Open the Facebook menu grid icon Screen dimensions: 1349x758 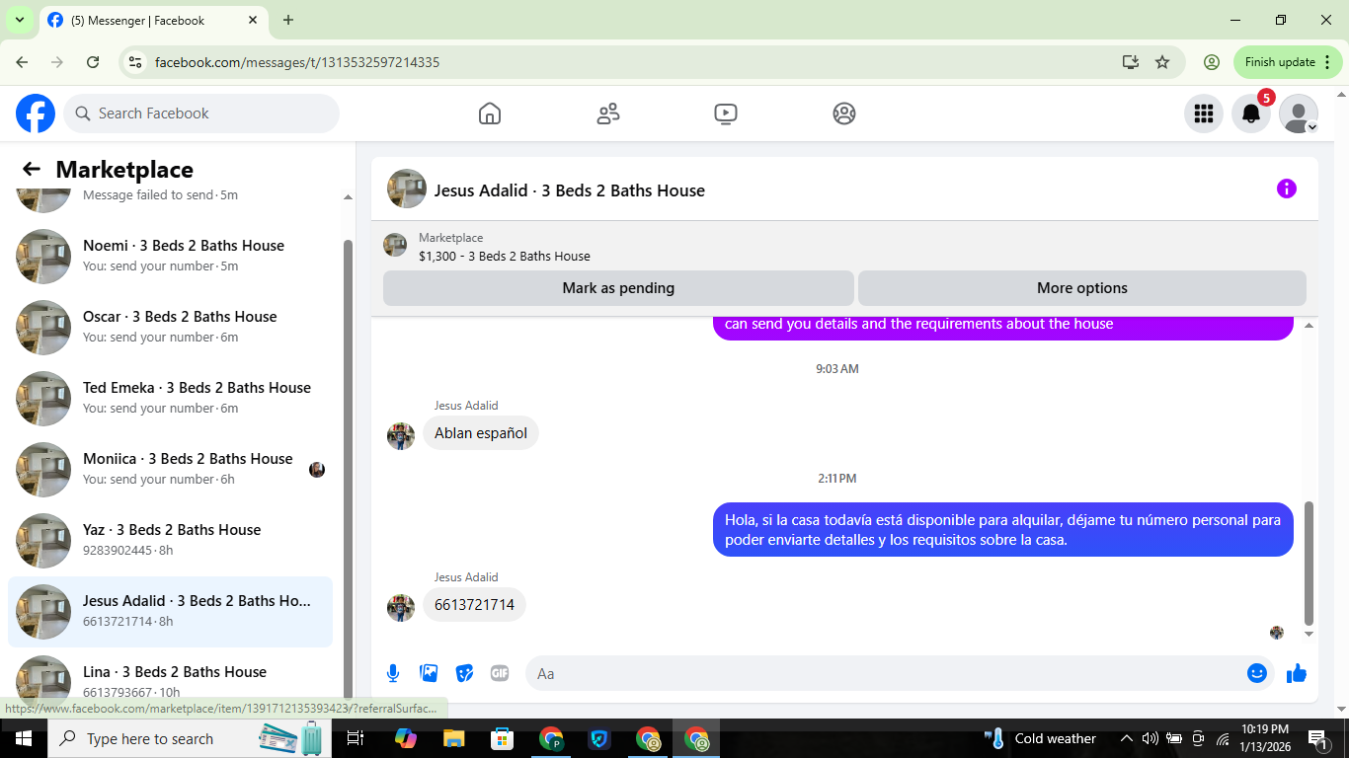point(1204,114)
